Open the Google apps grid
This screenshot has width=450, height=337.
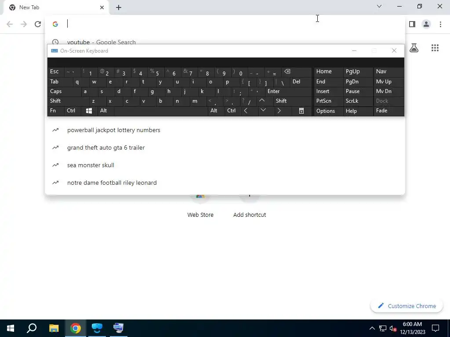coord(435,48)
